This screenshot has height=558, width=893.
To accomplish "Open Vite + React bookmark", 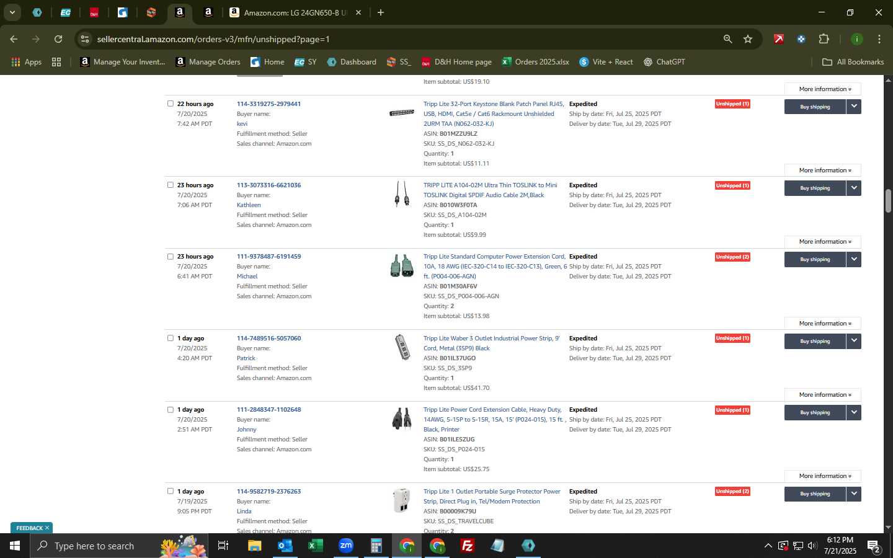I will click(606, 62).
